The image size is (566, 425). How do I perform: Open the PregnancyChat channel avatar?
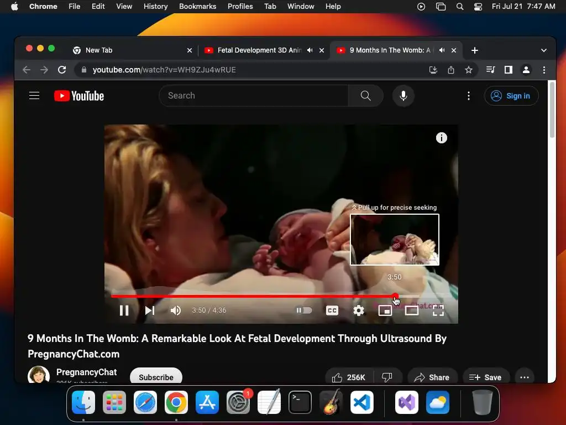pos(39,375)
